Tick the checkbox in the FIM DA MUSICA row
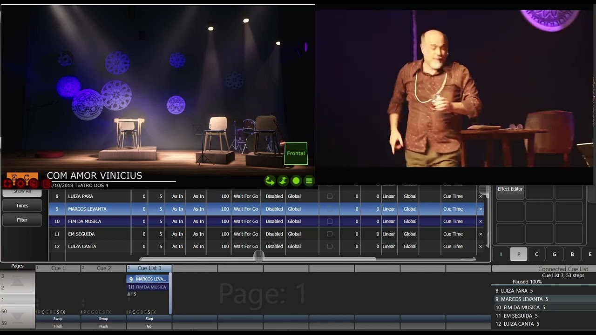 (x=330, y=221)
